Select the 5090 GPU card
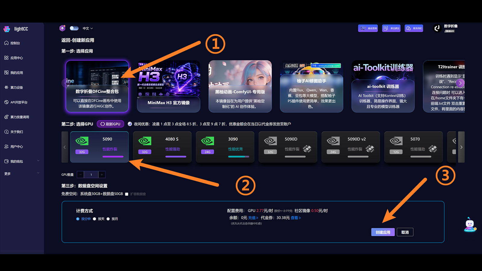This screenshot has width=482, height=271. [x=99, y=147]
